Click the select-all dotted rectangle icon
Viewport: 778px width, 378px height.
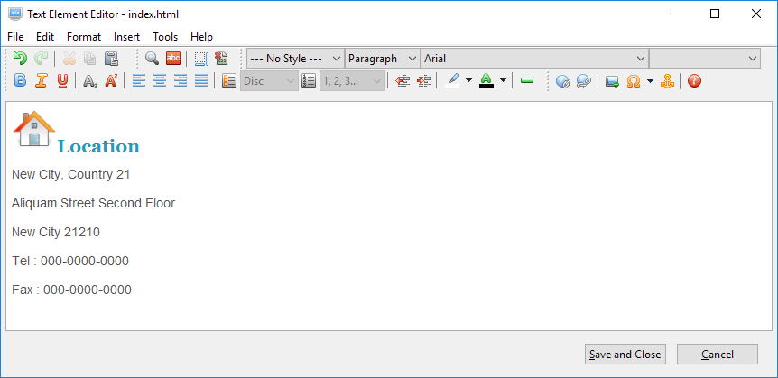tap(201, 59)
